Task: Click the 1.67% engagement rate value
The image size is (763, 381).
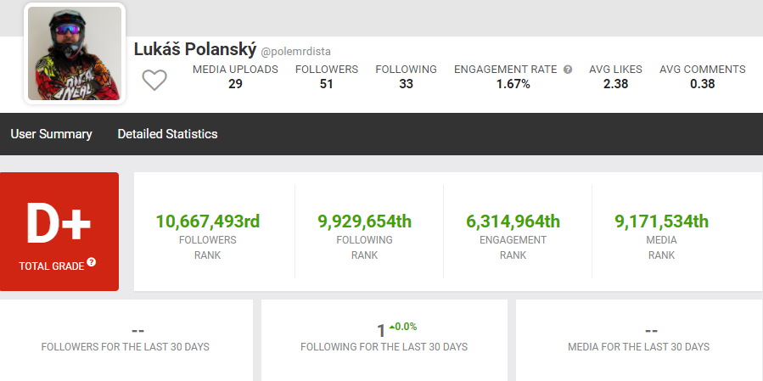Action: coord(513,84)
